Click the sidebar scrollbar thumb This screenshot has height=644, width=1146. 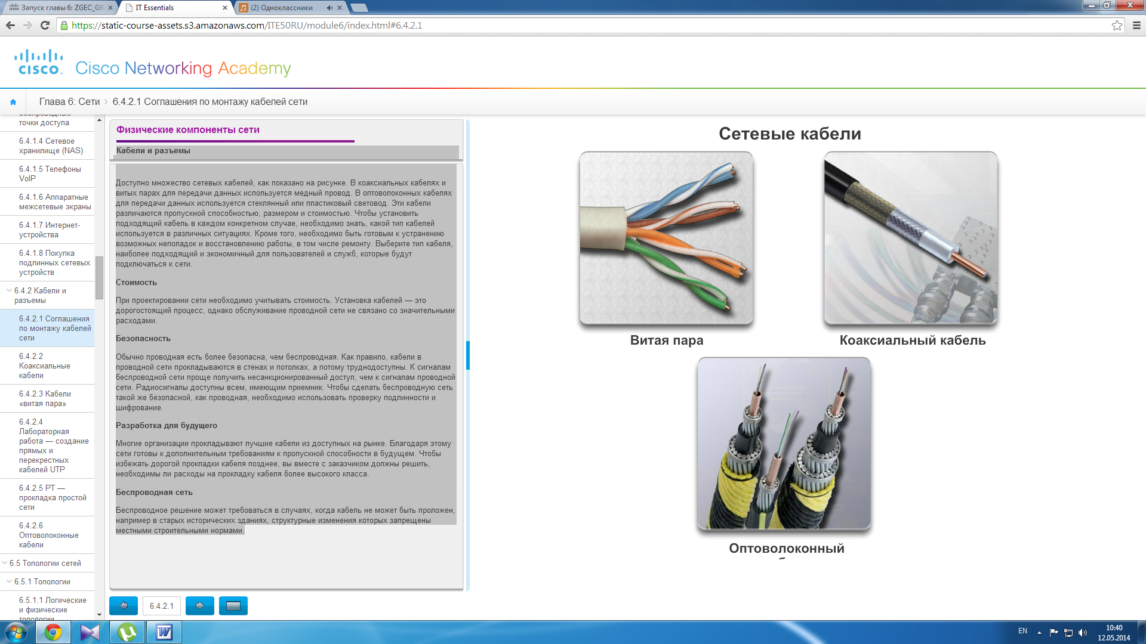click(99, 278)
